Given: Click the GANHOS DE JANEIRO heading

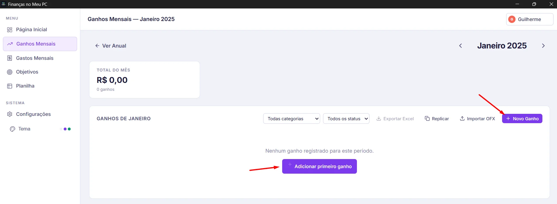Looking at the screenshot, I should tap(124, 118).
